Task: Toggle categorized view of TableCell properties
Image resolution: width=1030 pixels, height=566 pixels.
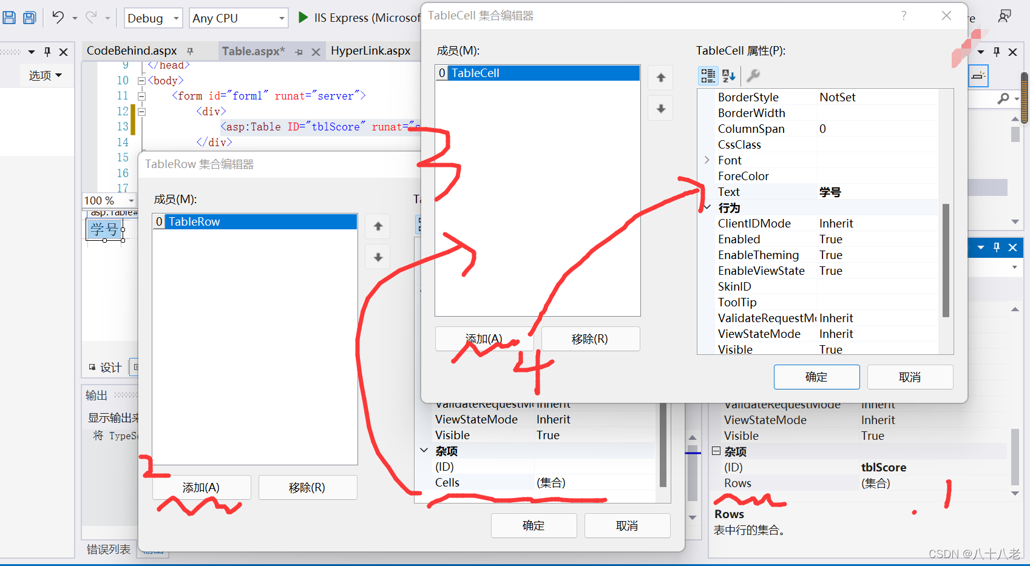Action: (x=708, y=76)
